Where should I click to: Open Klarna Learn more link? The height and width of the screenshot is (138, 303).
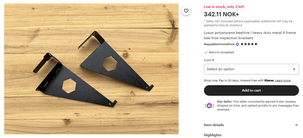click(283, 81)
